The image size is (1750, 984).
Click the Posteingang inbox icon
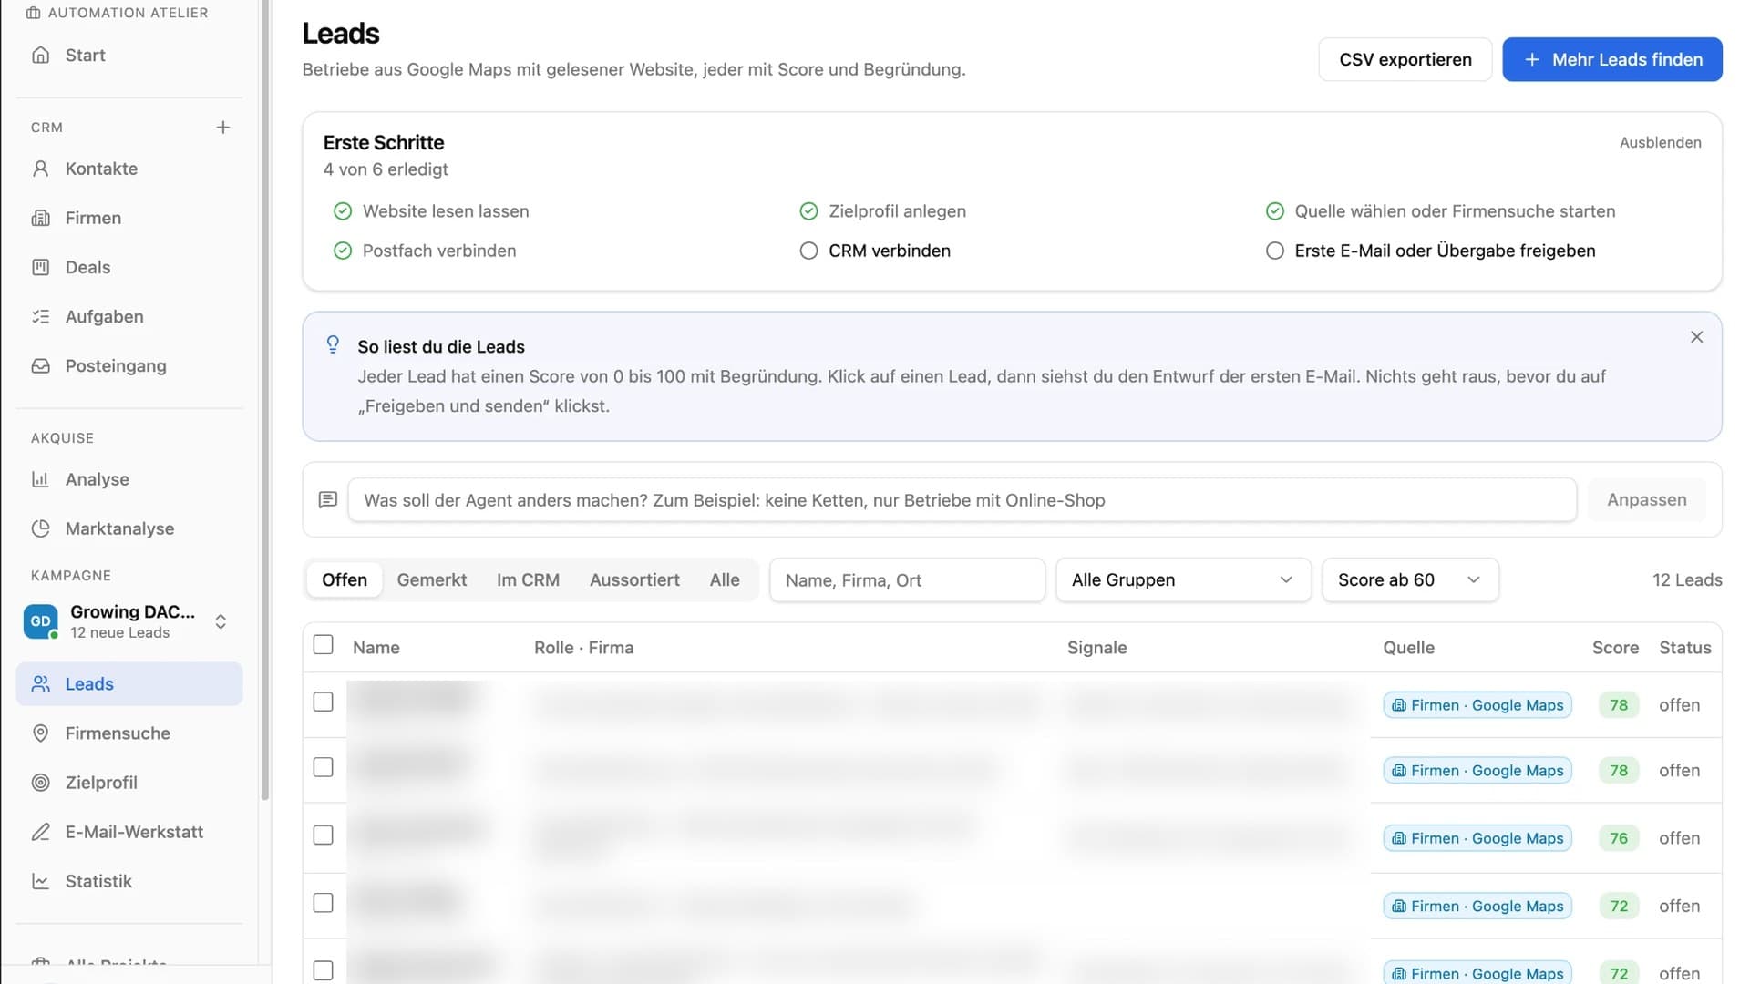pos(40,365)
